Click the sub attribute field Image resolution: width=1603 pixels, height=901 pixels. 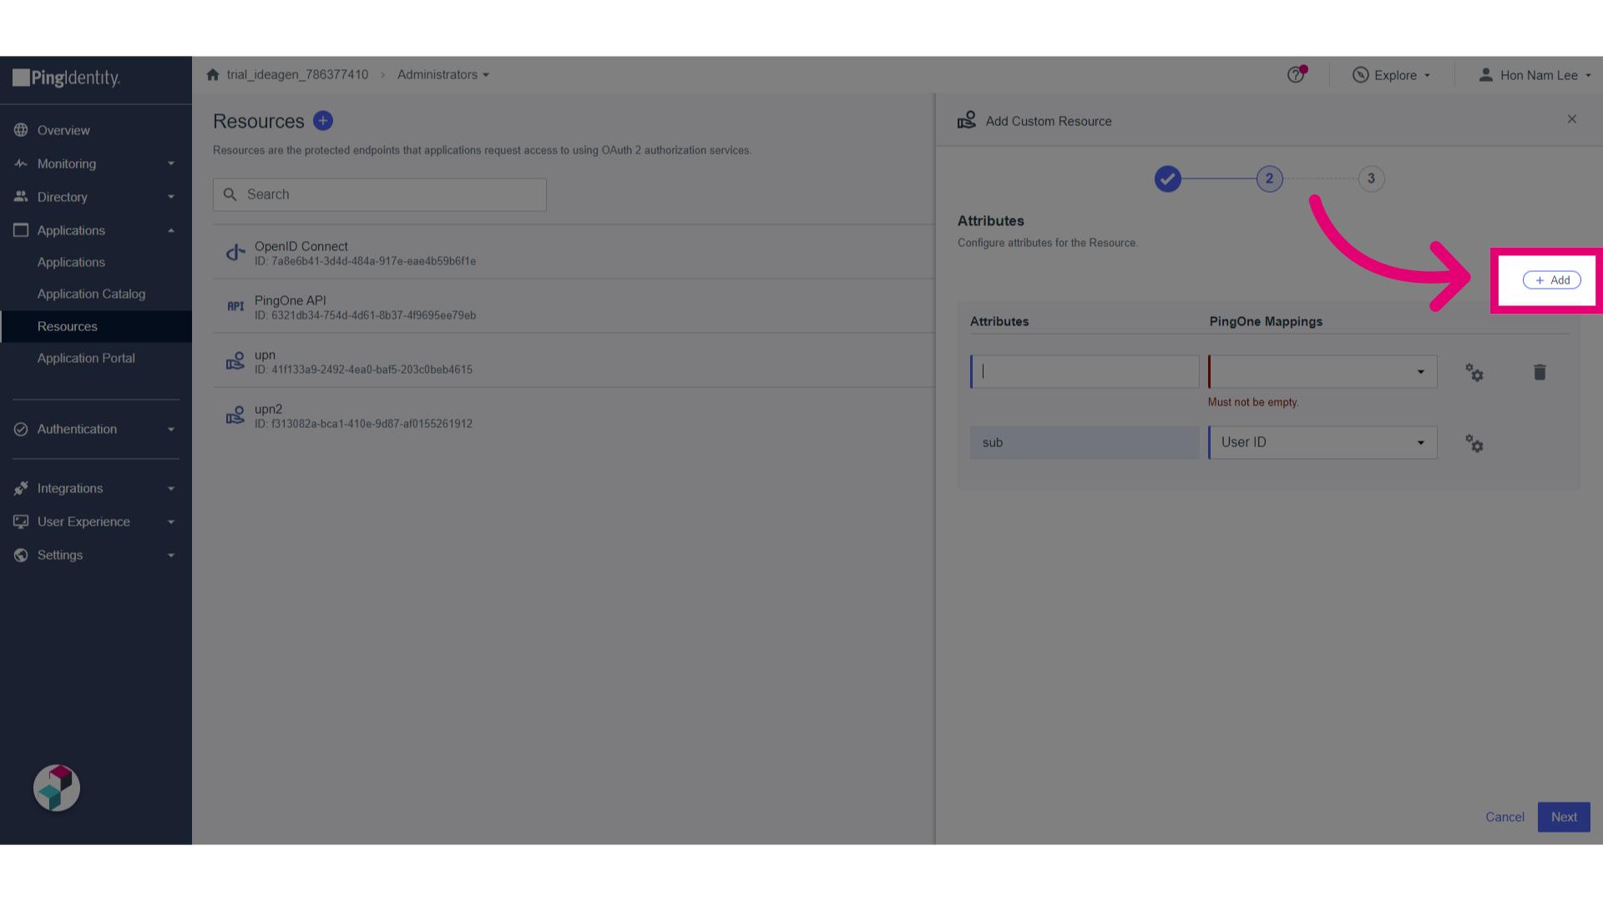tap(1085, 442)
